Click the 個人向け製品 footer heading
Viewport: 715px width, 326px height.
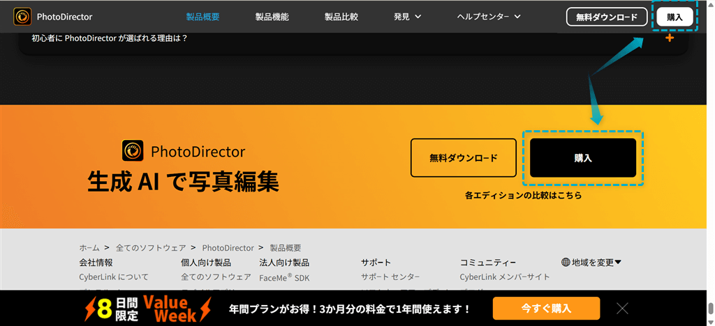click(206, 263)
